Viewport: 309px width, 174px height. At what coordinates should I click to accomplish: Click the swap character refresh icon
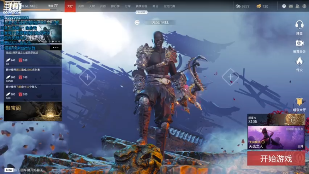pyautogui.click(x=137, y=22)
